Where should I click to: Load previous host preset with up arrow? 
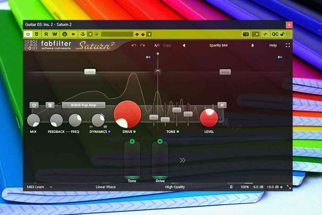tap(137, 34)
